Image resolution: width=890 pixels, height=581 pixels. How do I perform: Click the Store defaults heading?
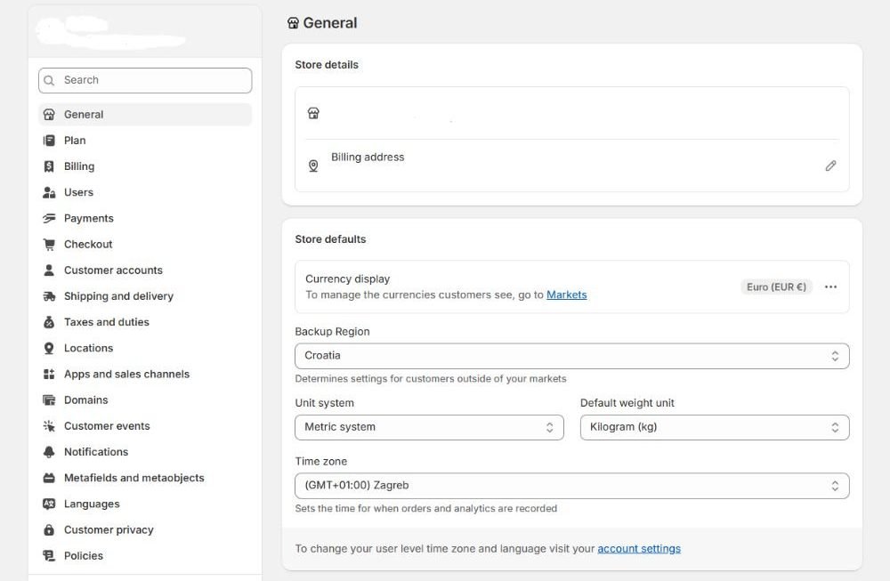tap(330, 239)
